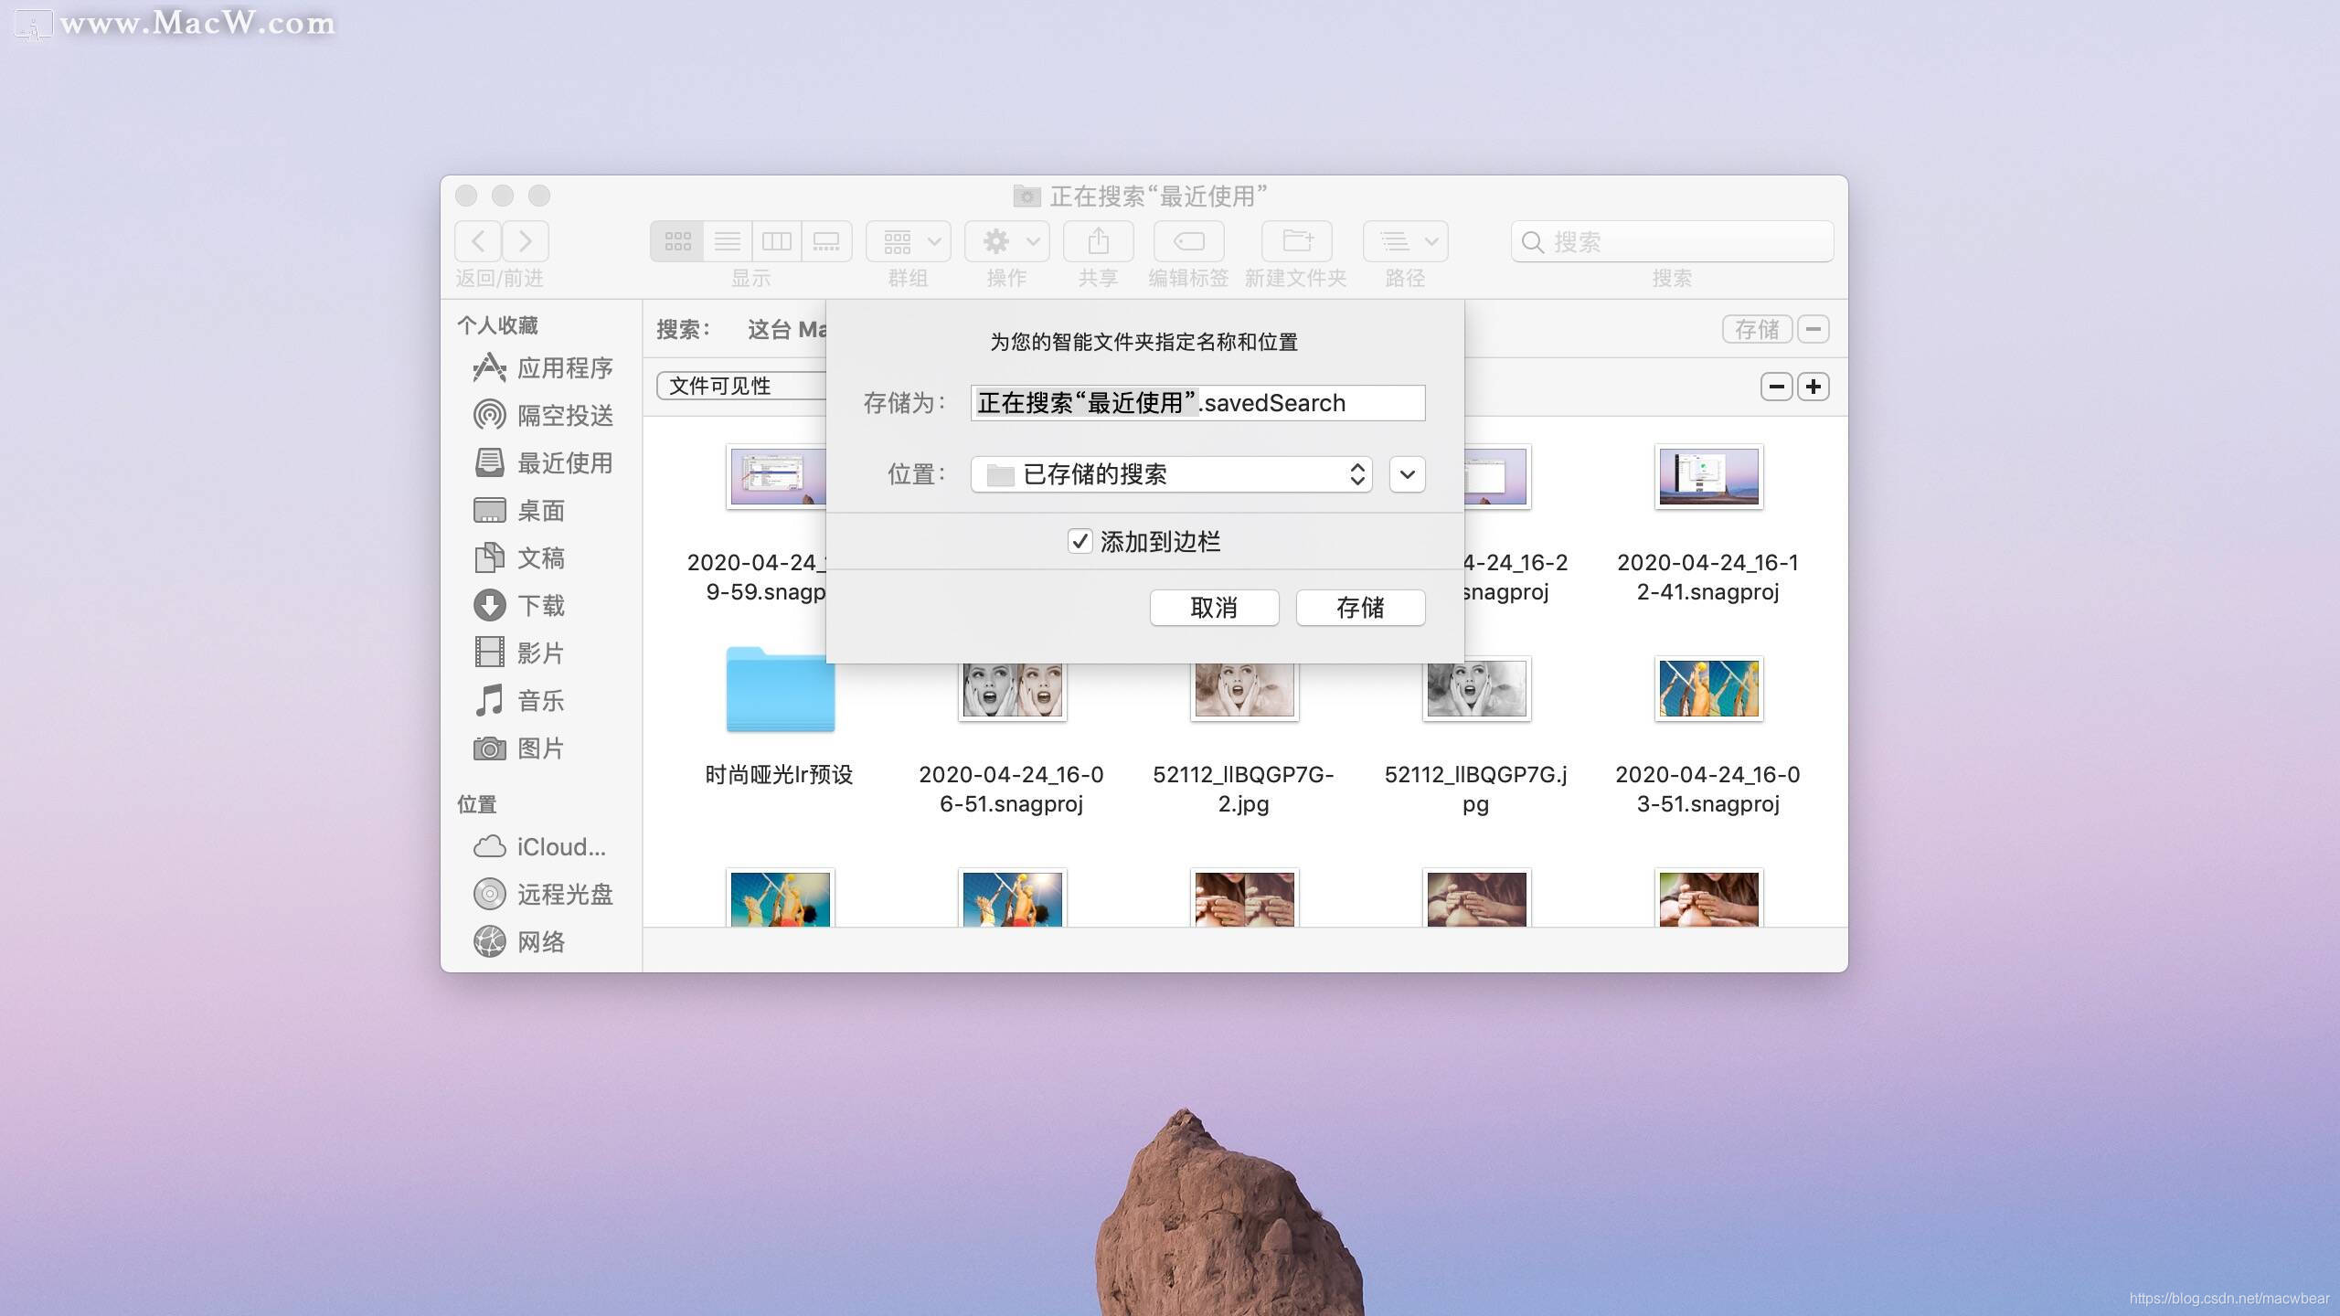Click the Edit Tags (编辑标签) icon
Image resolution: width=2340 pixels, height=1316 pixels.
pos(1188,241)
